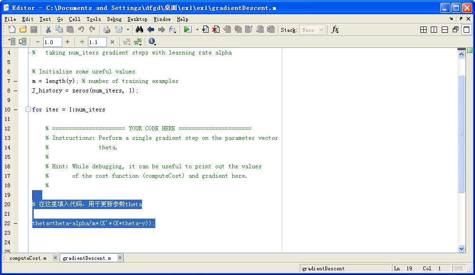Screen dimensions: 475x275
Task: Expand the Run button's dropdown arrow
Action: (197, 30)
